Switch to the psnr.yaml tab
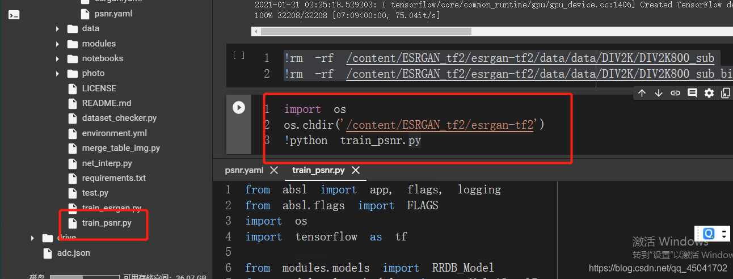 tap(244, 170)
